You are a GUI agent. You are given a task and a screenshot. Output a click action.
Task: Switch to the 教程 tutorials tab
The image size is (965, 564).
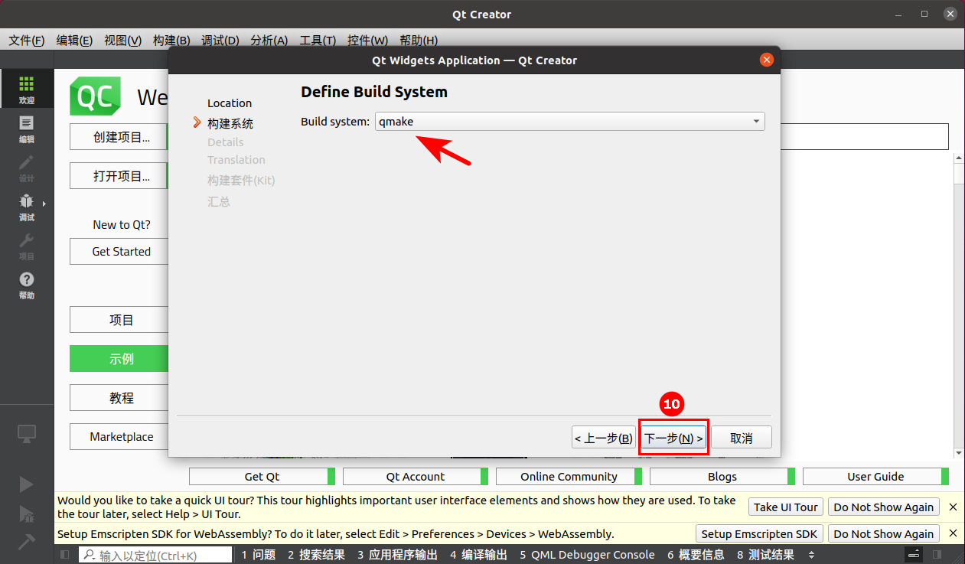tap(119, 398)
